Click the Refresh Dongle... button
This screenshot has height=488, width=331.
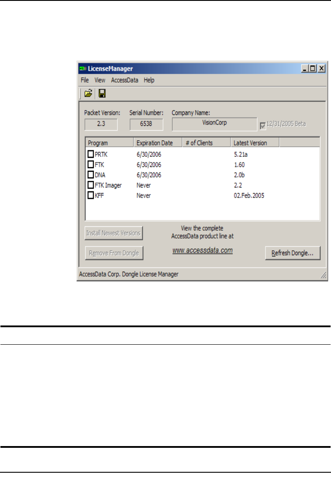pos(293,253)
